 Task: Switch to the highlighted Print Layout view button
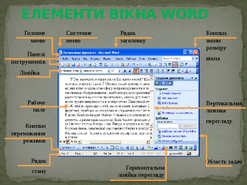pos(68,141)
